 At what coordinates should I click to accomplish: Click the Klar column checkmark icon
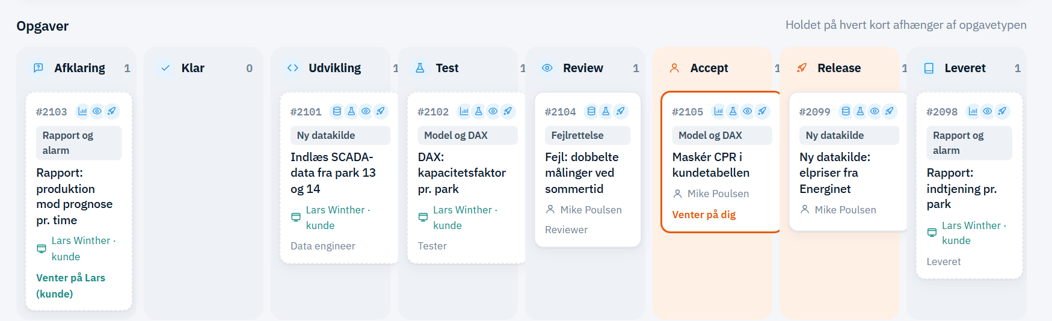(x=165, y=68)
